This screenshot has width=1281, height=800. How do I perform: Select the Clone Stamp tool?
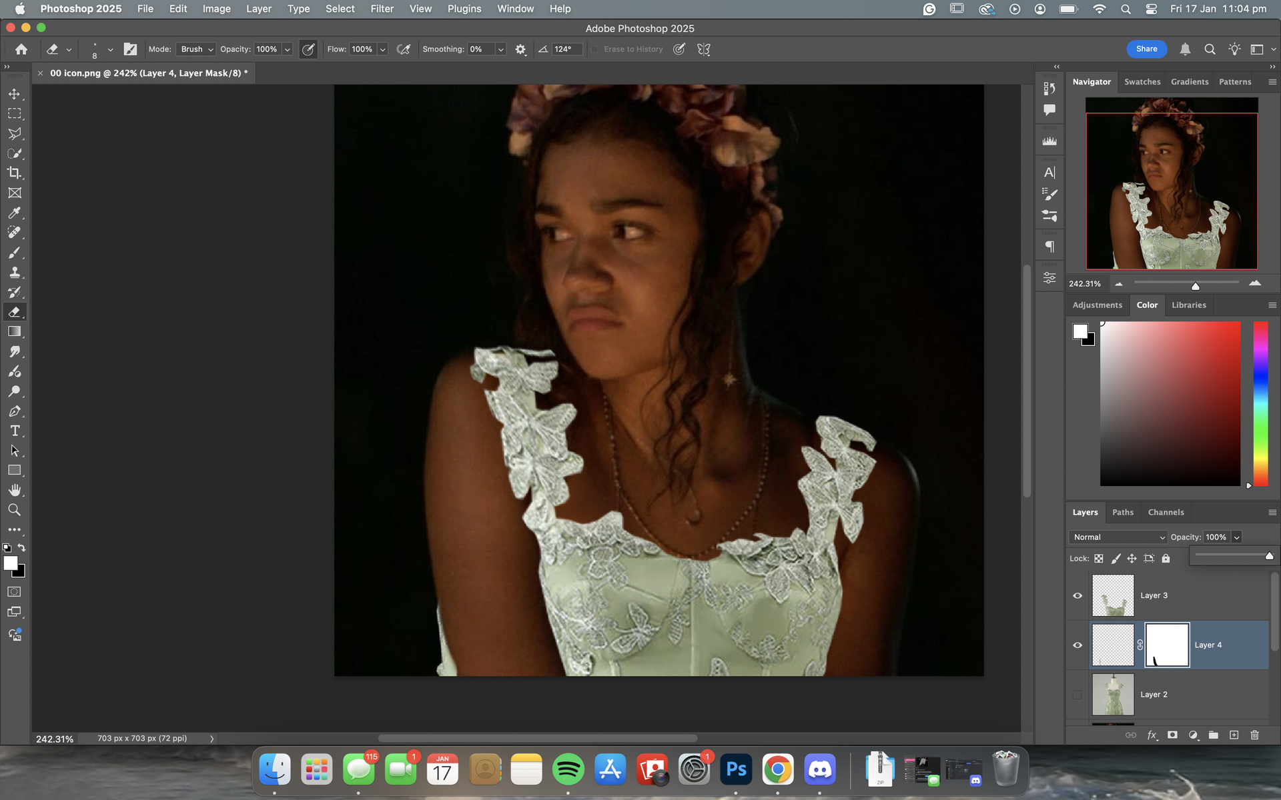(14, 273)
